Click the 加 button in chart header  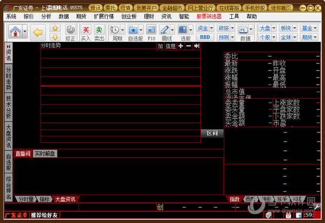pyautogui.click(x=160, y=46)
